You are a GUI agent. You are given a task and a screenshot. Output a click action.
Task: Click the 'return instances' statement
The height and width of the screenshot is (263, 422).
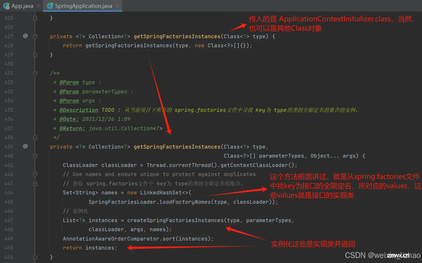[x=90, y=248]
